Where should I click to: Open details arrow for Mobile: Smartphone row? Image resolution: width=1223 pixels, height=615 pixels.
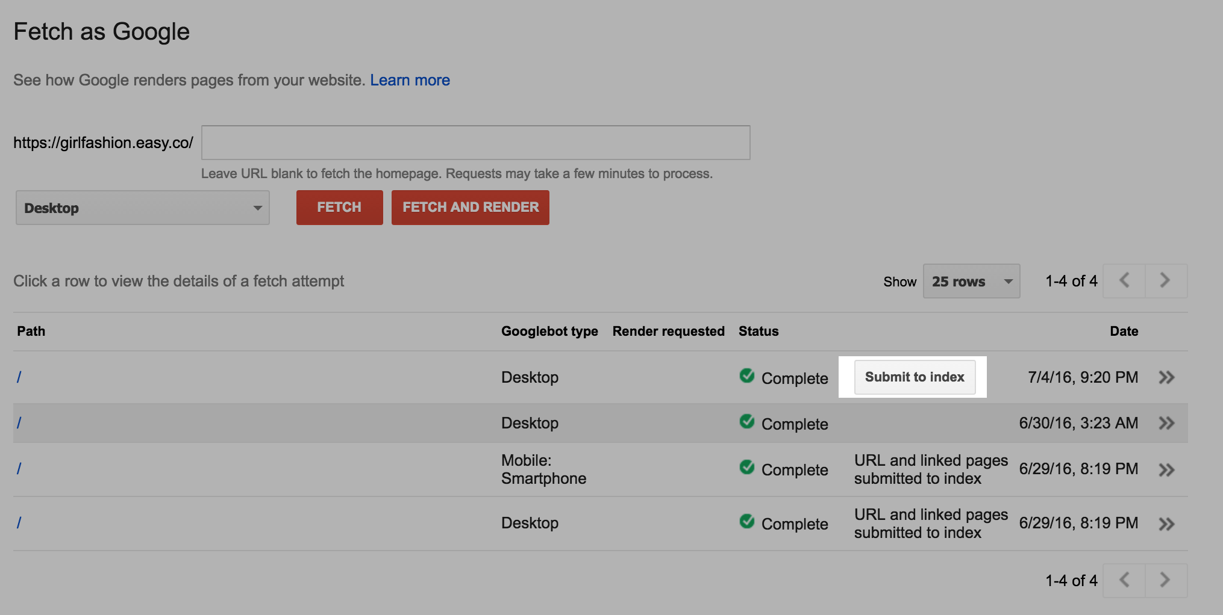1167,470
